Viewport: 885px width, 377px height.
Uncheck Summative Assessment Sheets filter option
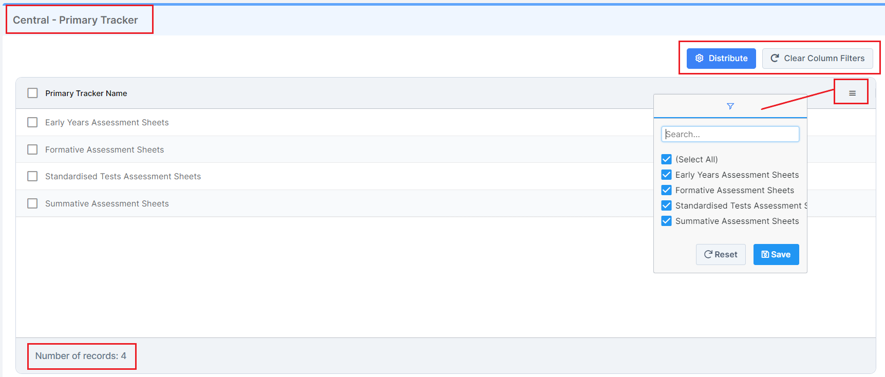tap(667, 221)
